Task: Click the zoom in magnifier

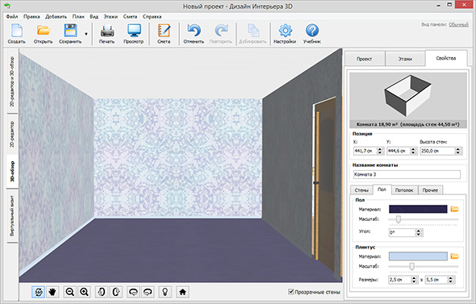Action: [x=84, y=292]
